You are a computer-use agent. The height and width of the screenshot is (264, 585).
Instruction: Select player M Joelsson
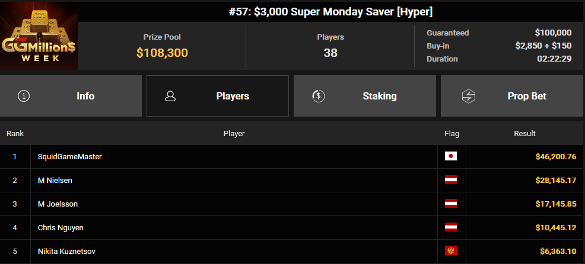58,204
